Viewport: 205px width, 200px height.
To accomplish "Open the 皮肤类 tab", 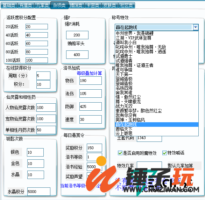I will (110, 5).
